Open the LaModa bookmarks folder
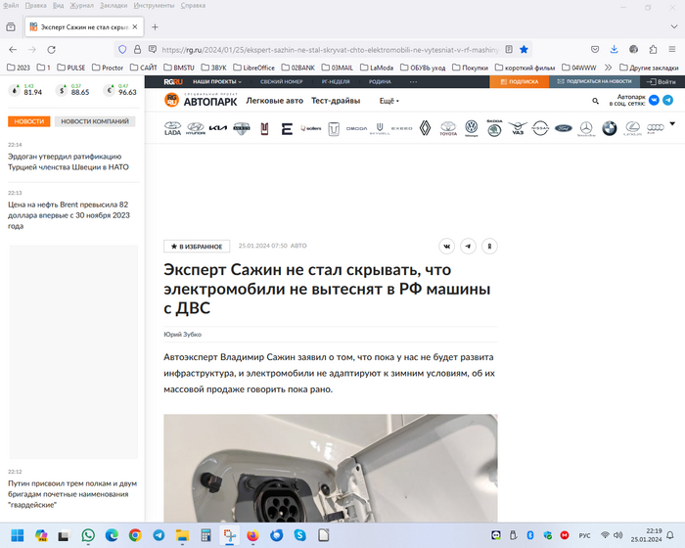 [377, 68]
